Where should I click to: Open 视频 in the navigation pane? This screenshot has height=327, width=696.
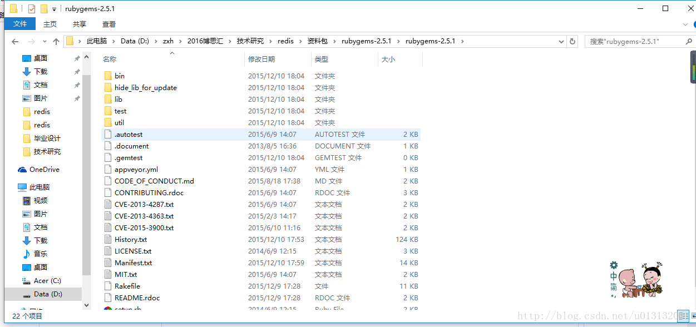(x=41, y=200)
